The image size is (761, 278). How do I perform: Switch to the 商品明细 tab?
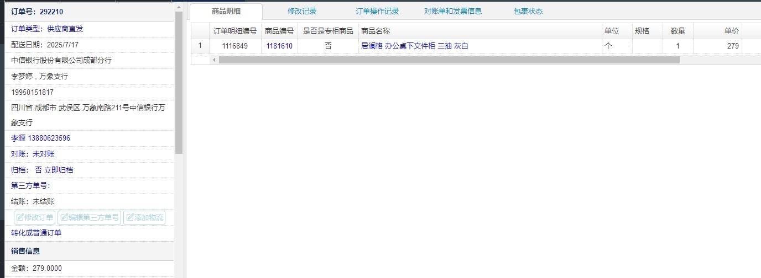coord(226,11)
